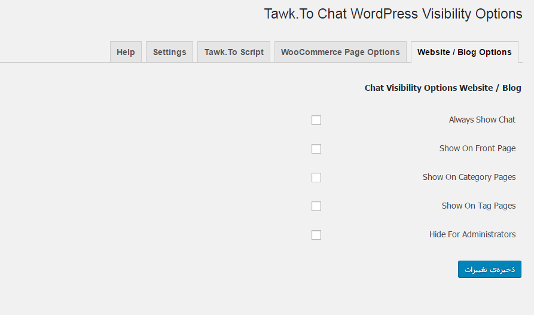Screen dimensions: 534x315
Task: Check the Show On Front Page box
Action: coord(316,148)
